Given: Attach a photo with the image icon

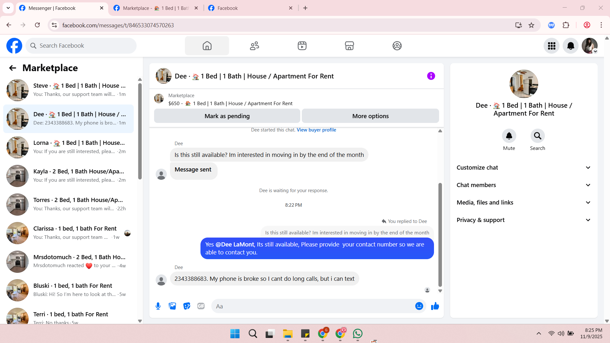Looking at the screenshot, I should tap(173, 306).
